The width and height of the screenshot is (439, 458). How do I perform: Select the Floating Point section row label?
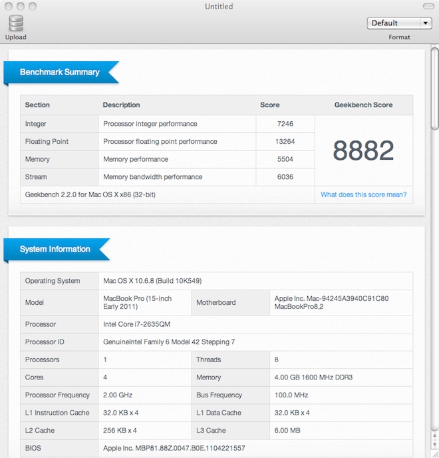47,142
